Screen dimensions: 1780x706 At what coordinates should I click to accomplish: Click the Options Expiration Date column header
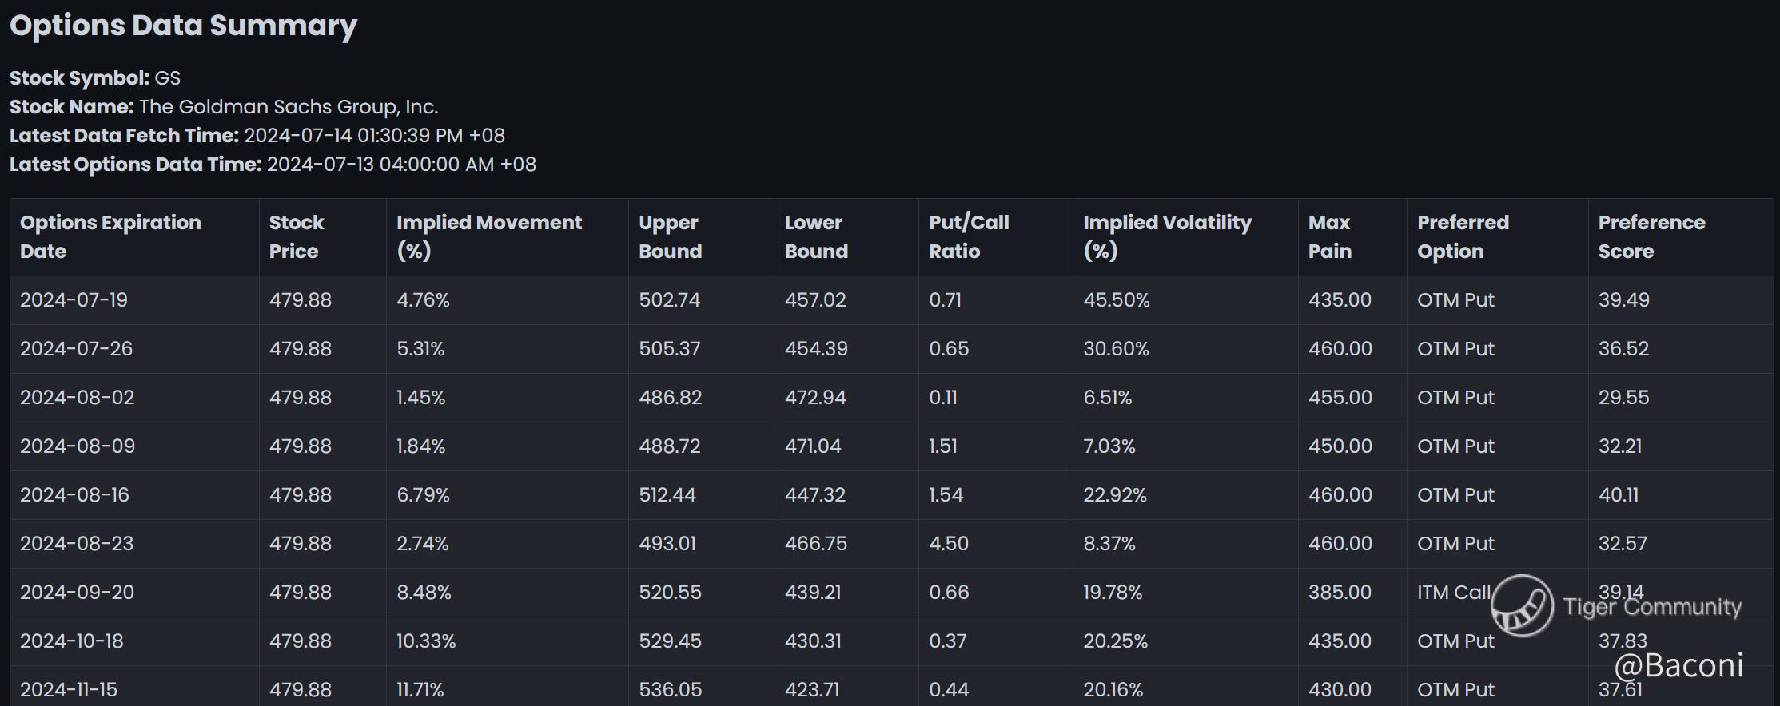pyautogui.click(x=110, y=236)
